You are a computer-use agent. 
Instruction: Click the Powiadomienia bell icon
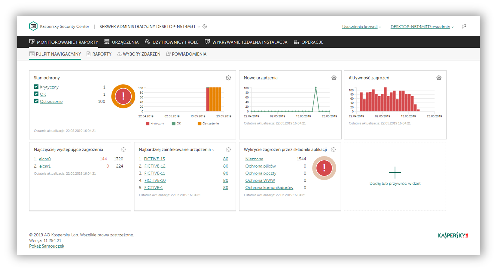[x=168, y=54]
